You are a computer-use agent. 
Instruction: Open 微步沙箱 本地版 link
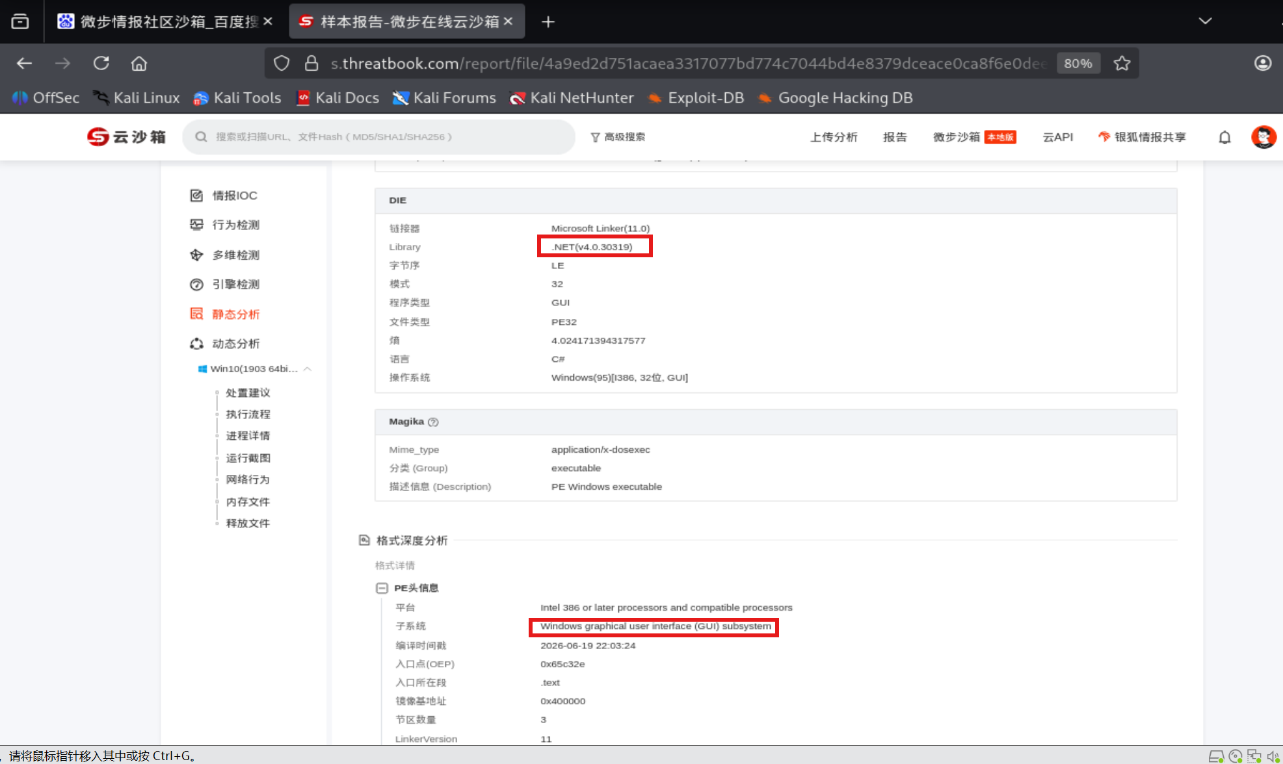click(974, 137)
